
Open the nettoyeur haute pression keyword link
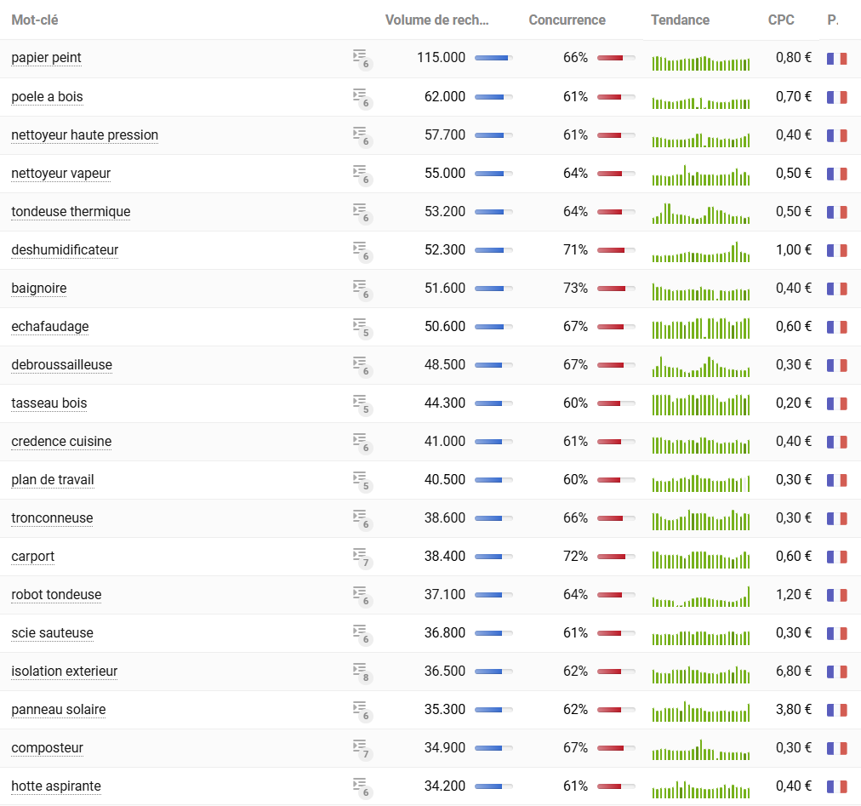click(85, 135)
